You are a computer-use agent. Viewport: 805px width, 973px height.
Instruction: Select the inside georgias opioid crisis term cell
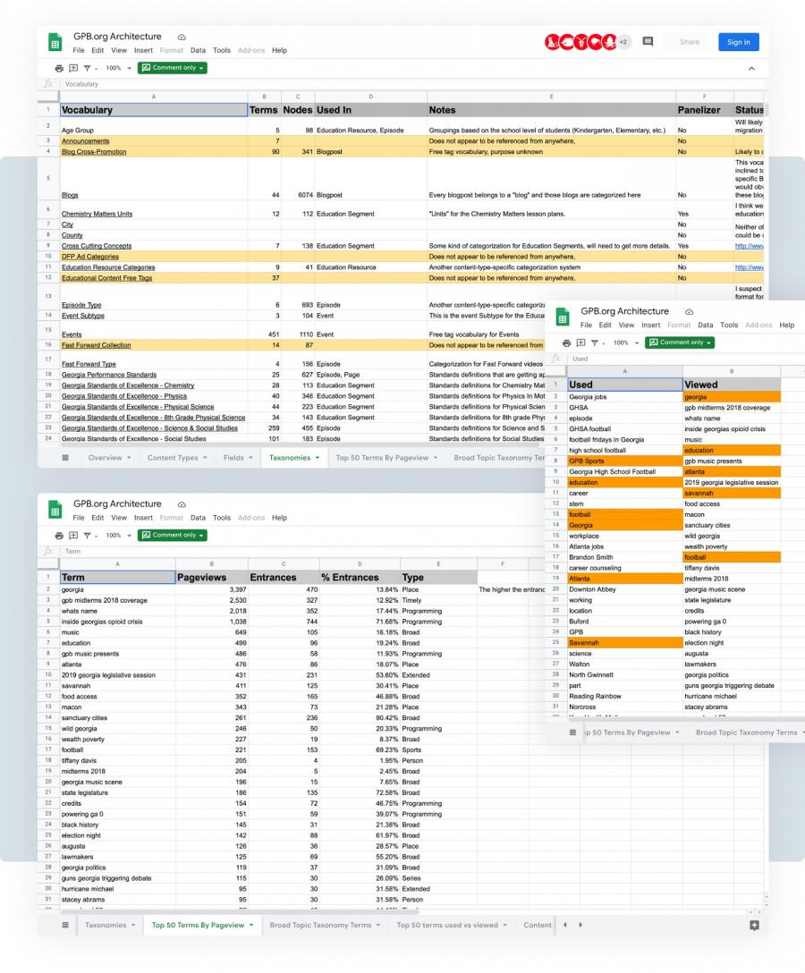pos(117,622)
